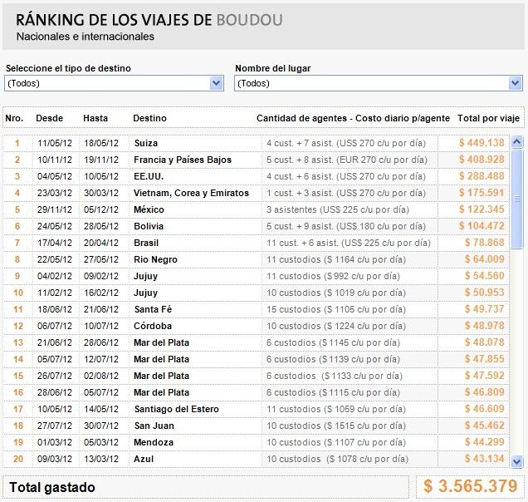Open the 'Seleccione el tipo de destino' dropdown

click(x=114, y=83)
